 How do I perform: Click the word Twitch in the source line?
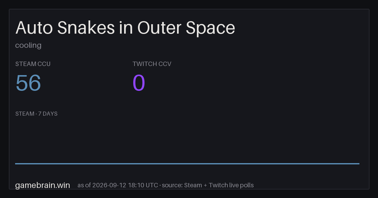[218, 185]
